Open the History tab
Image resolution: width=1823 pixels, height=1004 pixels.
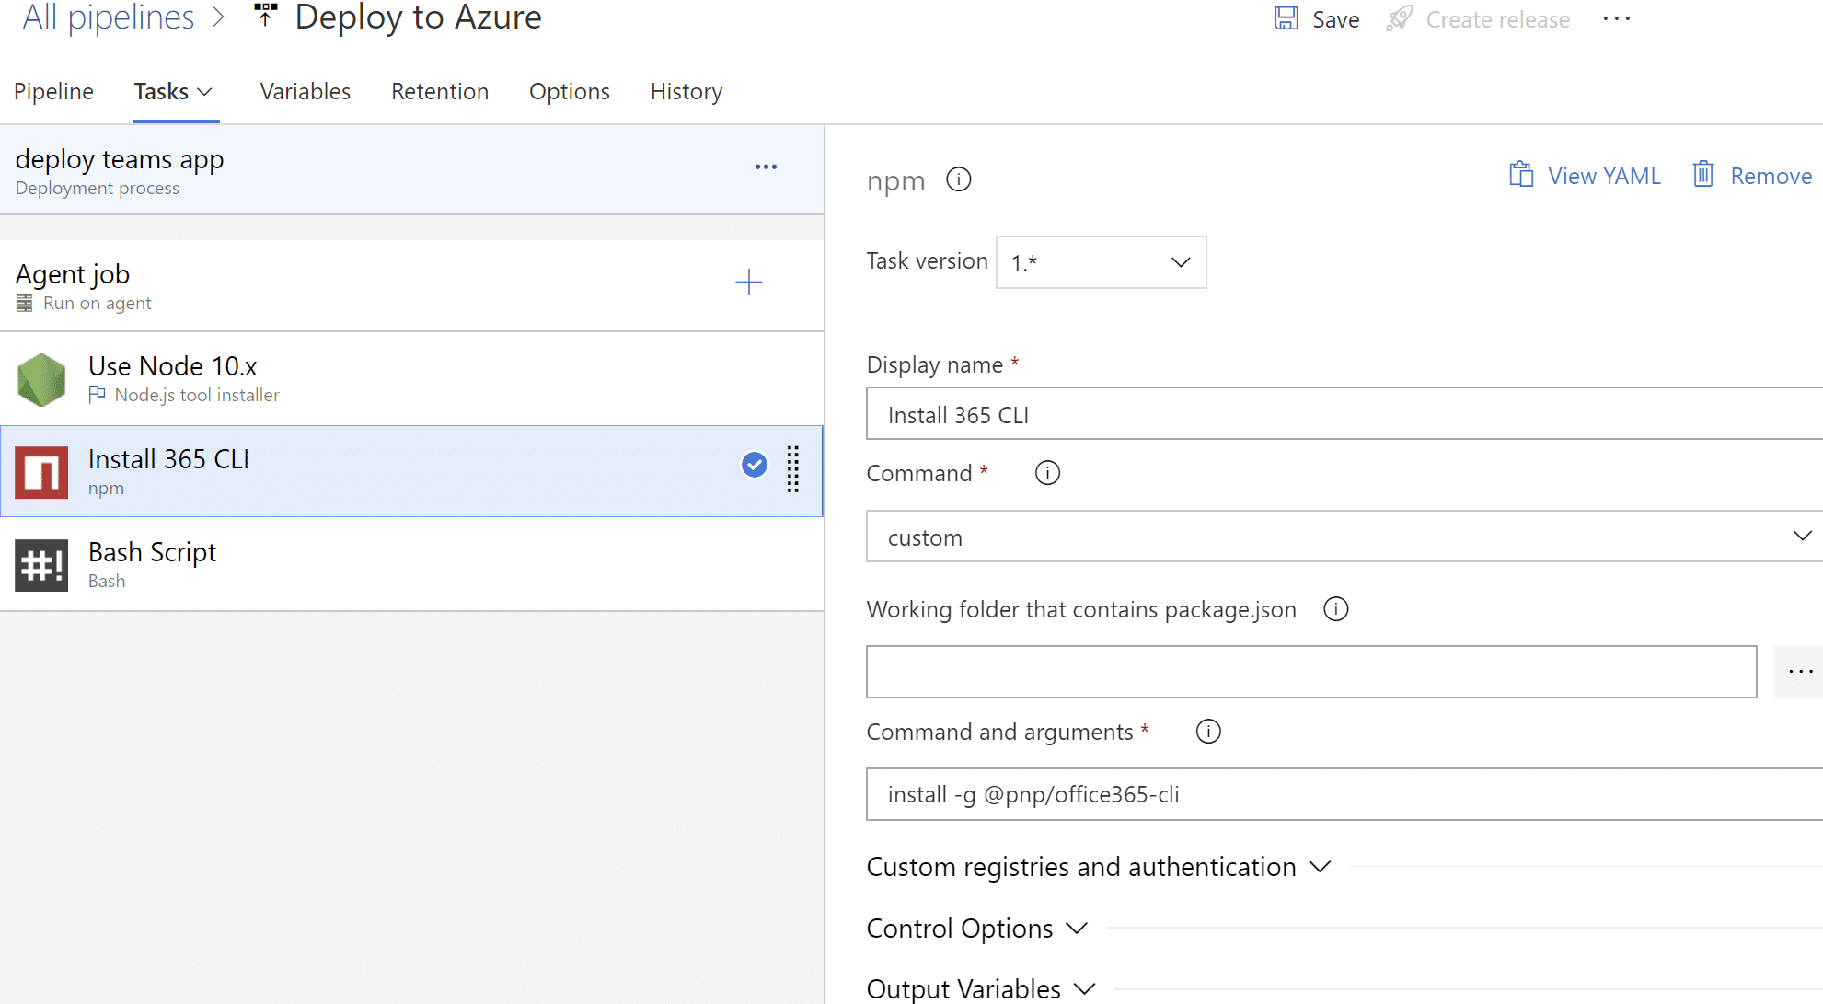[687, 92]
